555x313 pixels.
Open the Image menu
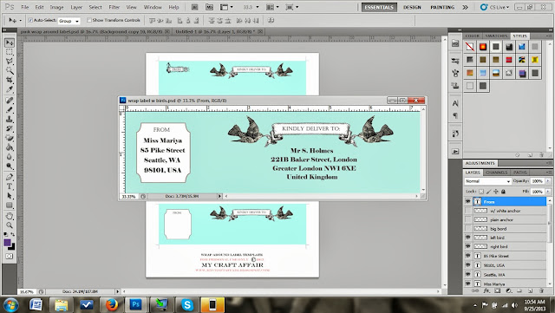click(x=56, y=7)
